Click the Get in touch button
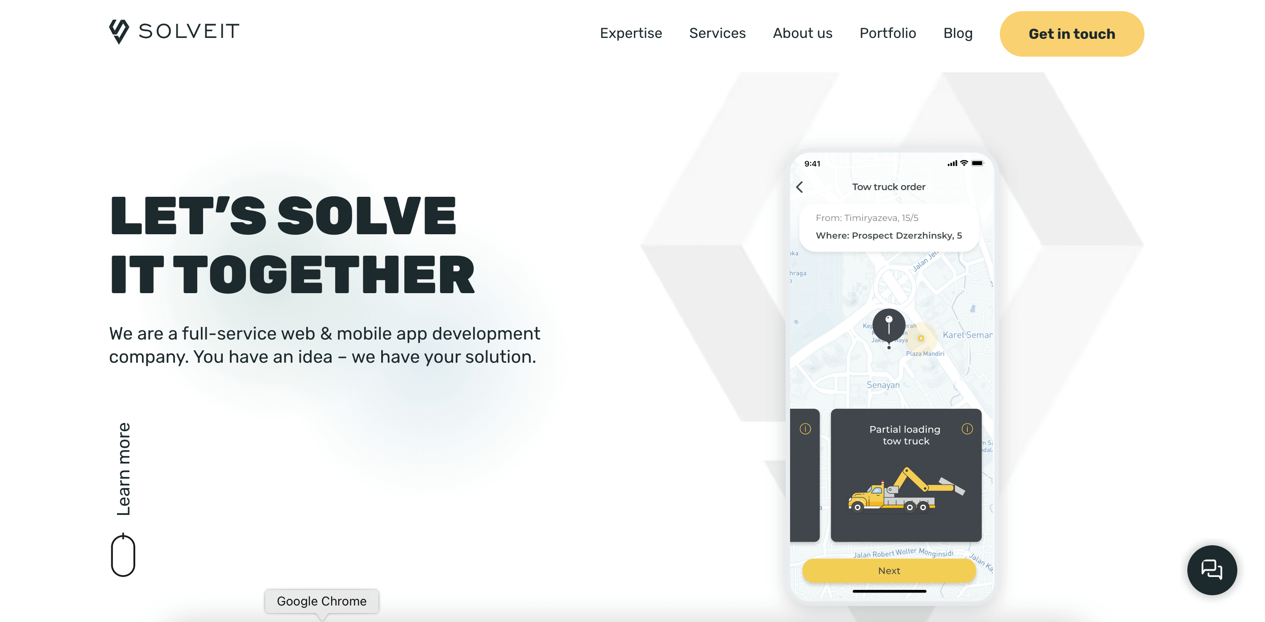 pos(1071,33)
